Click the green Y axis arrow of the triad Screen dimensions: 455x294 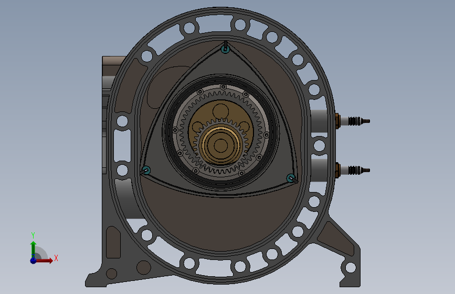click(x=34, y=250)
